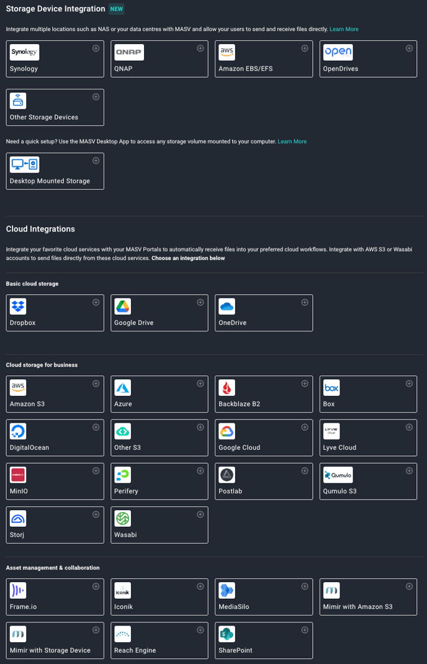
Task: Click the MediaSilo card label
Action: tap(234, 607)
